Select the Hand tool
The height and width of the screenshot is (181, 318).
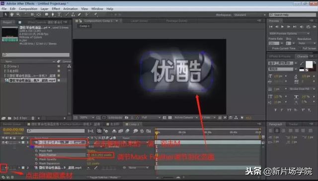click(12, 14)
